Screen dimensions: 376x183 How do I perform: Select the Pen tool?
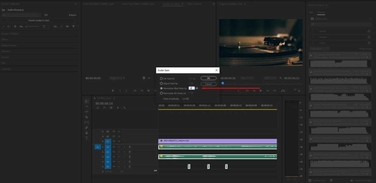[x=86, y=127]
